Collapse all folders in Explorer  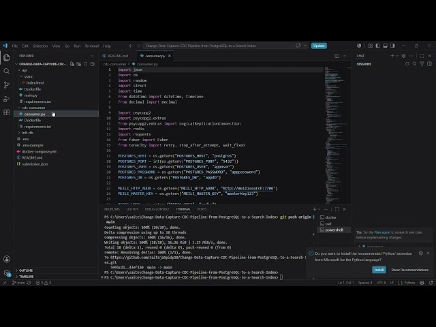(x=93, y=64)
